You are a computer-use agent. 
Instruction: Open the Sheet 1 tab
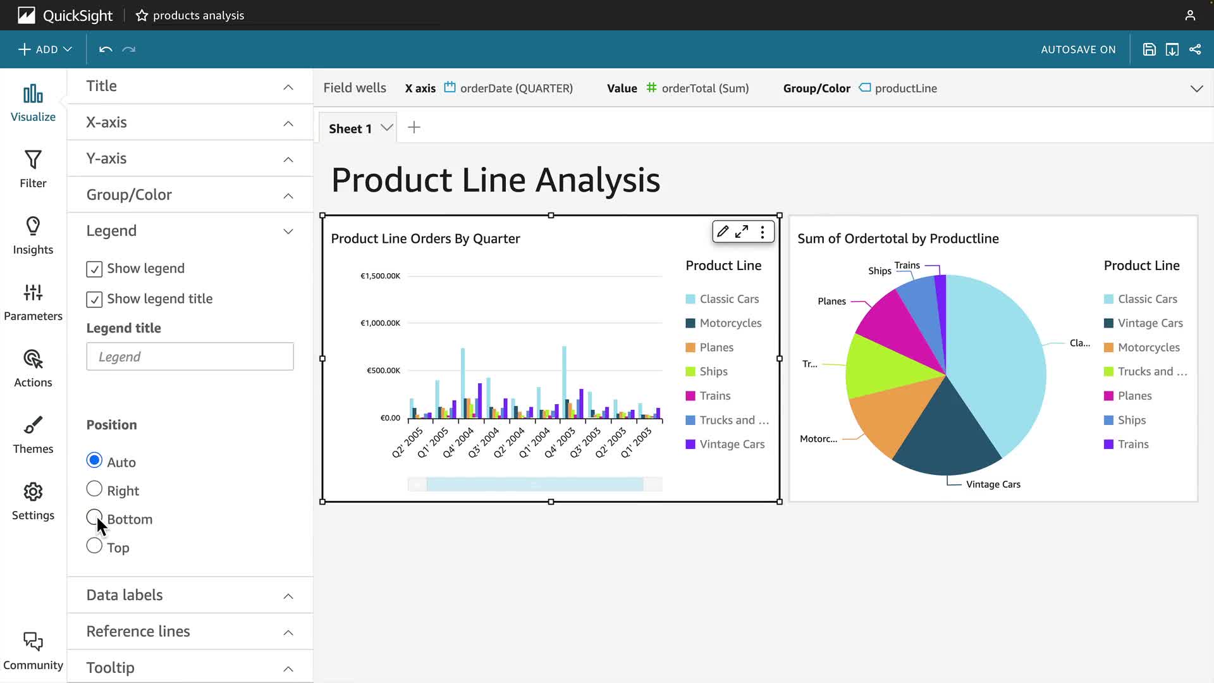pos(350,128)
